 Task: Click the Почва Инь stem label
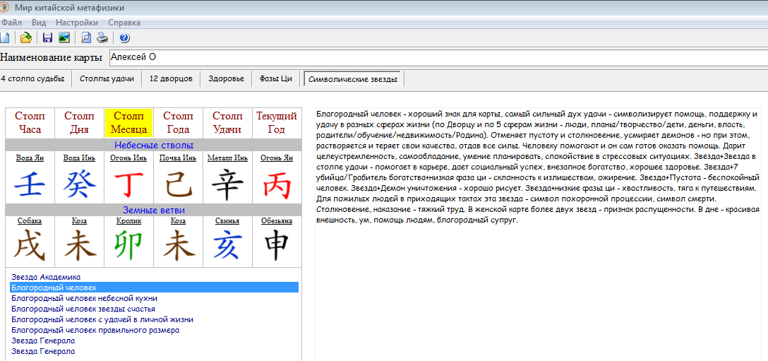click(178, 158)
